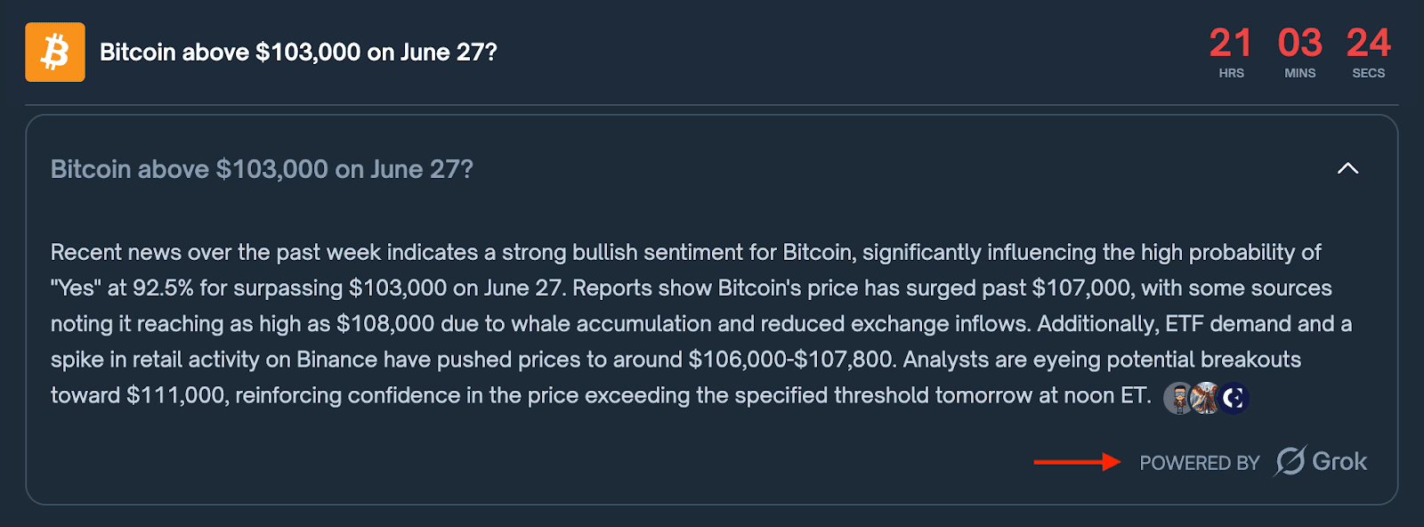Click the $111,000 price target in summary
Screen dimensions: 1424x527
pyautogui.click(x=176, y=395)
